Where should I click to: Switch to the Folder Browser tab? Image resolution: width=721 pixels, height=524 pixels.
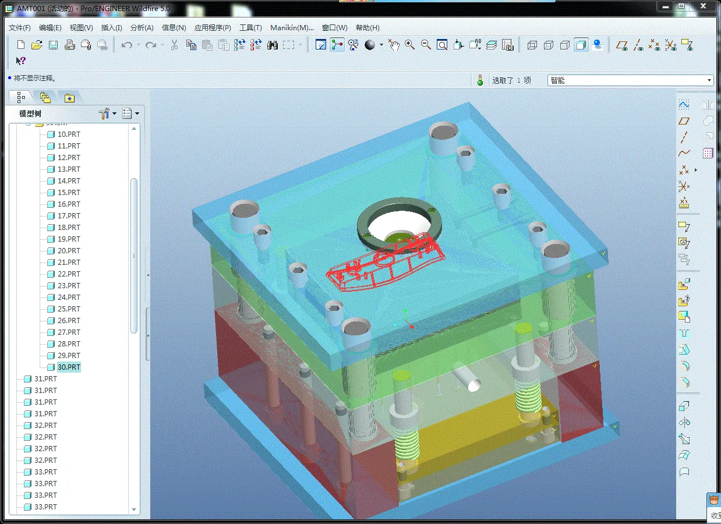pos(45,97)
